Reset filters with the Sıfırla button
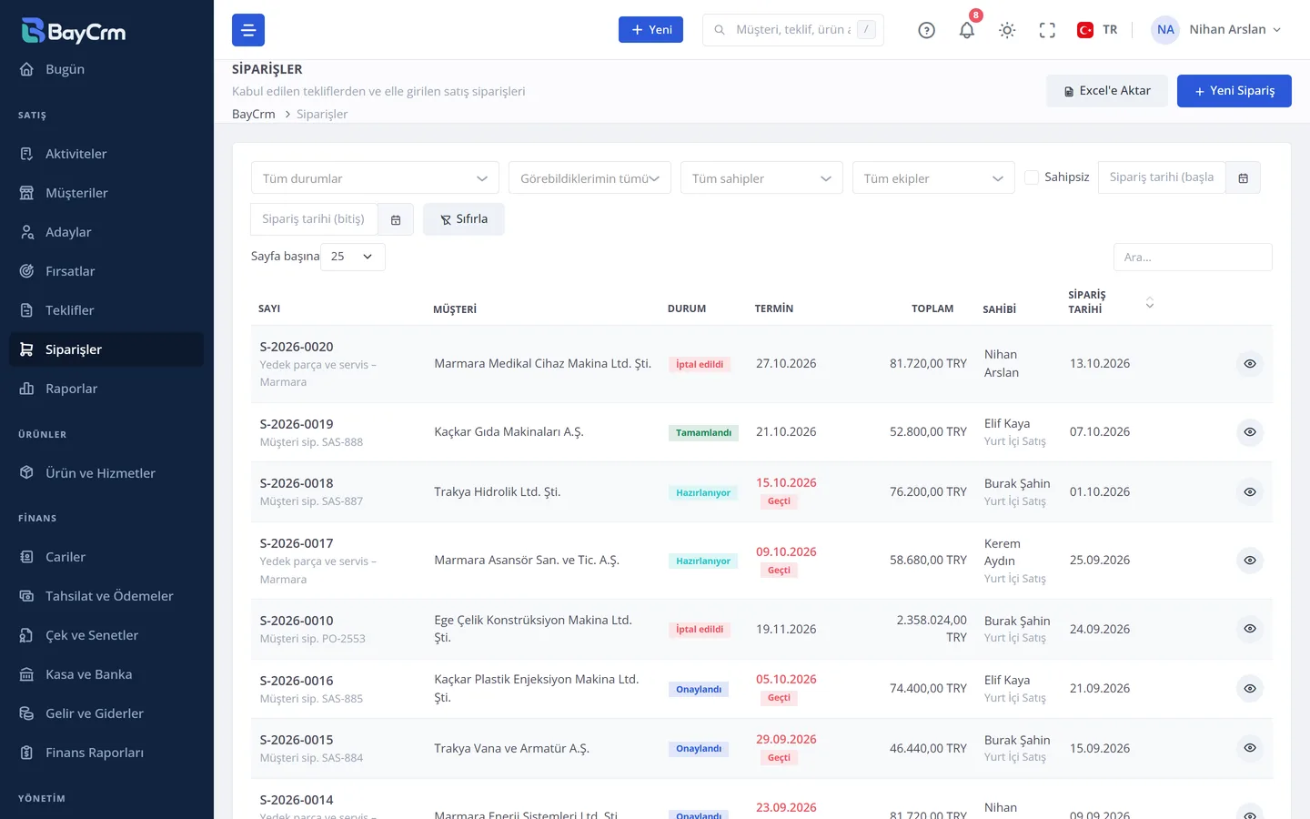The image size is (1310, 819). coord(464,219)
